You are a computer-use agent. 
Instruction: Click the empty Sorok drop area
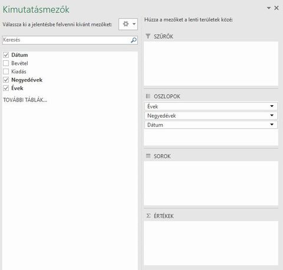211,183
